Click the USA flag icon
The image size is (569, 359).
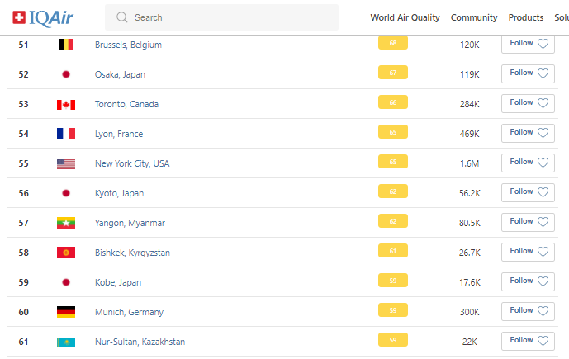click(66, 163)
